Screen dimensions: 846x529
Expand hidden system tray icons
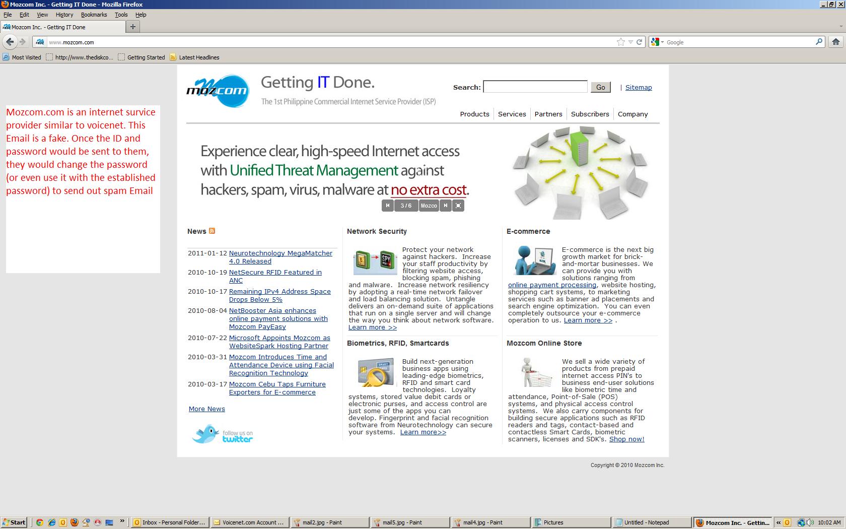pos(779,522)
